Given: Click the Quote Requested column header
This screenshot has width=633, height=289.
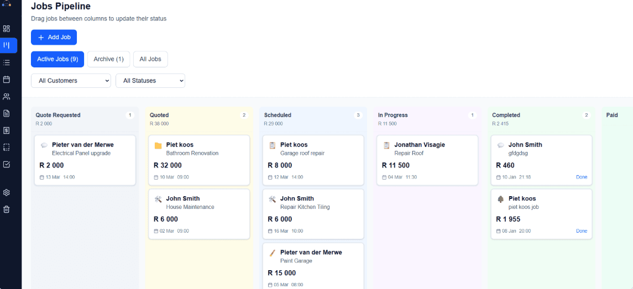Looking at the screenshot, I should 58,115.
